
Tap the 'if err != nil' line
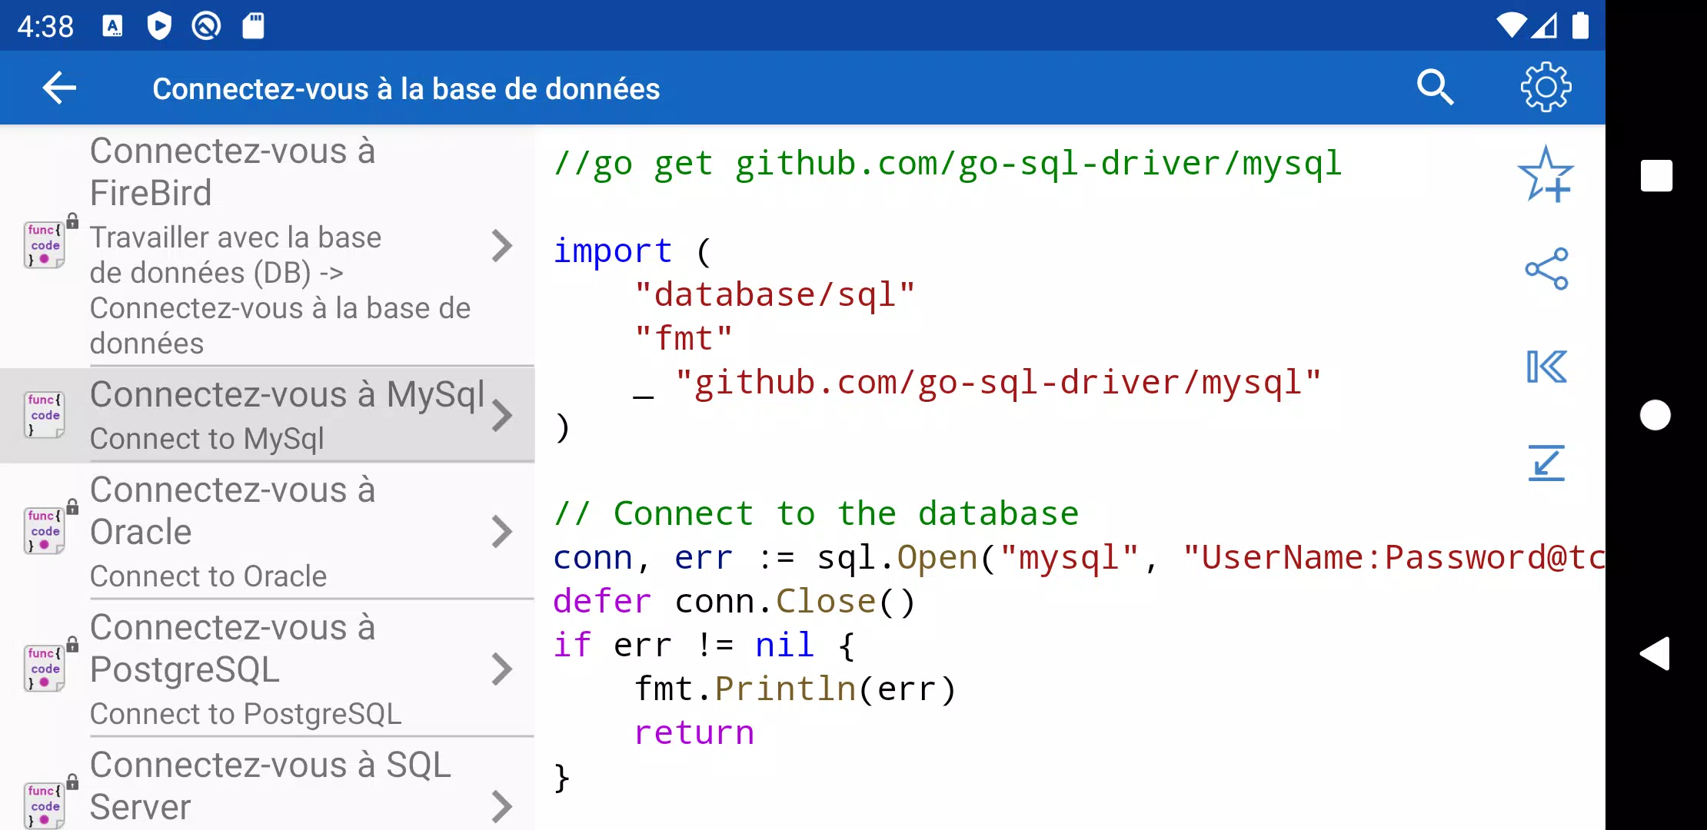[x=704, y=646]
